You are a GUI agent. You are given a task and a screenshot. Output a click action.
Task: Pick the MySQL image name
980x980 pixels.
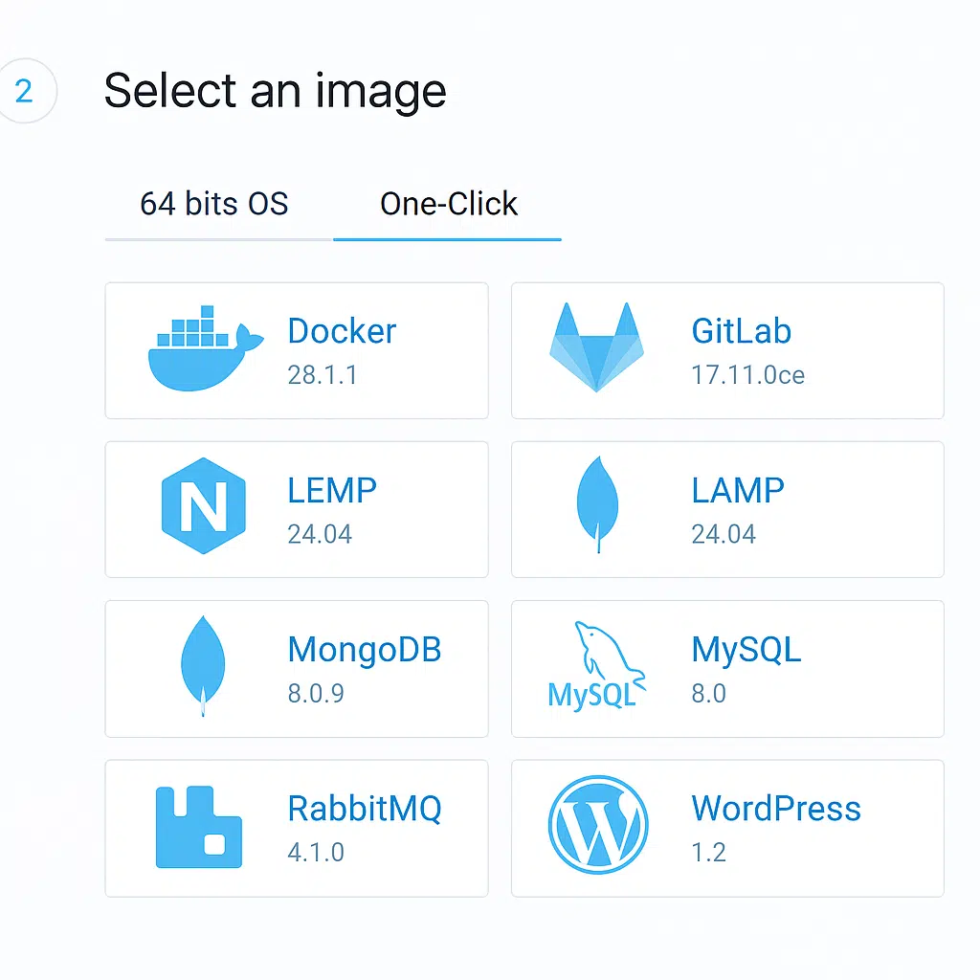(x=746, y=650)
